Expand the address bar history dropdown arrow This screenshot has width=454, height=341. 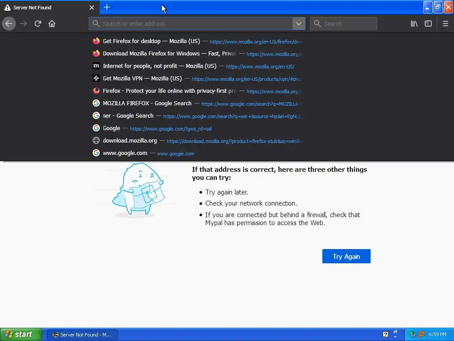[x=299, y=24]
